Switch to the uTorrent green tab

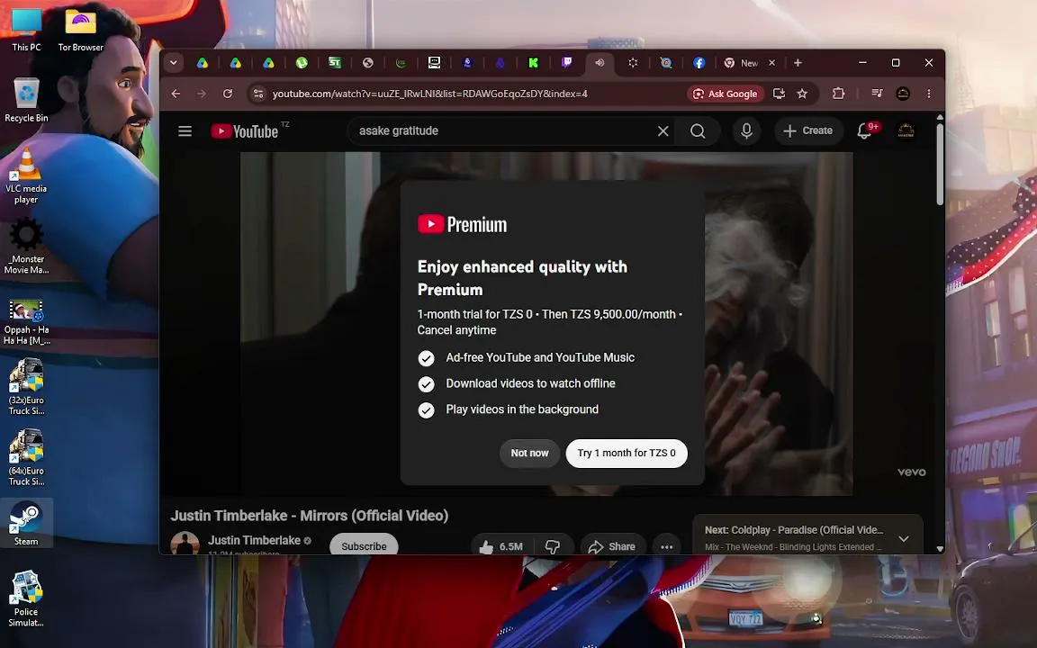[302, 63]
